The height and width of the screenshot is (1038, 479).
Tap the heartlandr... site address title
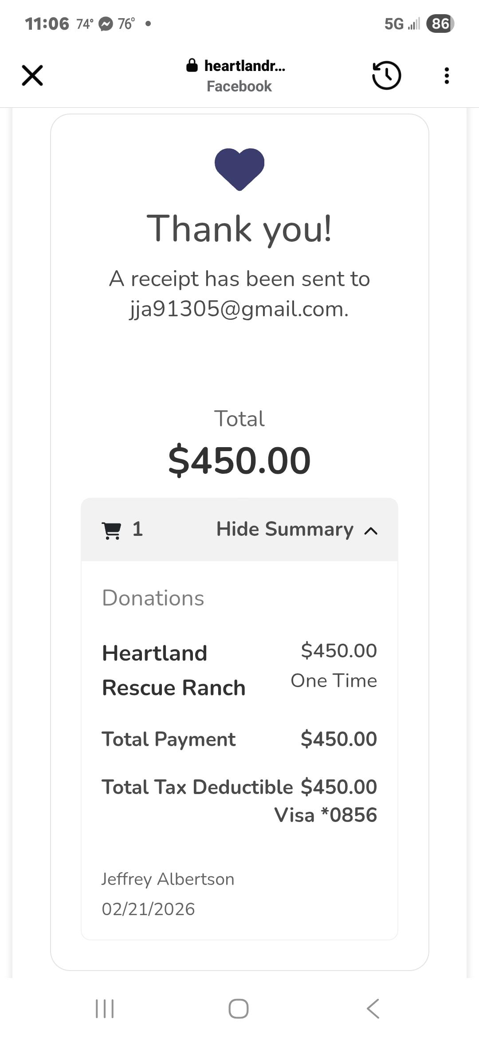tap(244, 66)
